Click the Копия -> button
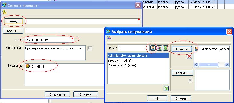 pyautogui.click(x=182, y=73)
